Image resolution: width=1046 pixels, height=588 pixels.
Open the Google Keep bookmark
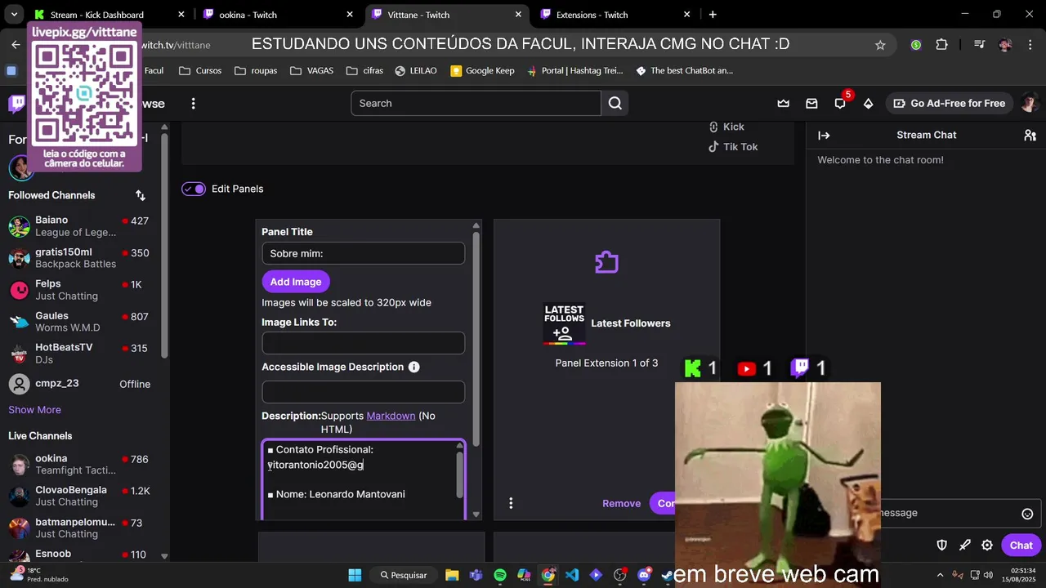[x=482, y=71]
